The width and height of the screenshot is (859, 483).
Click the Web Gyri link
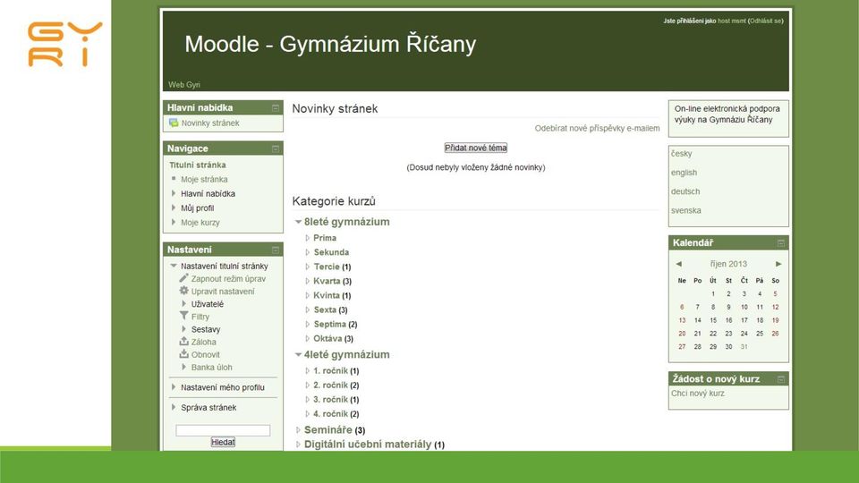184,84
